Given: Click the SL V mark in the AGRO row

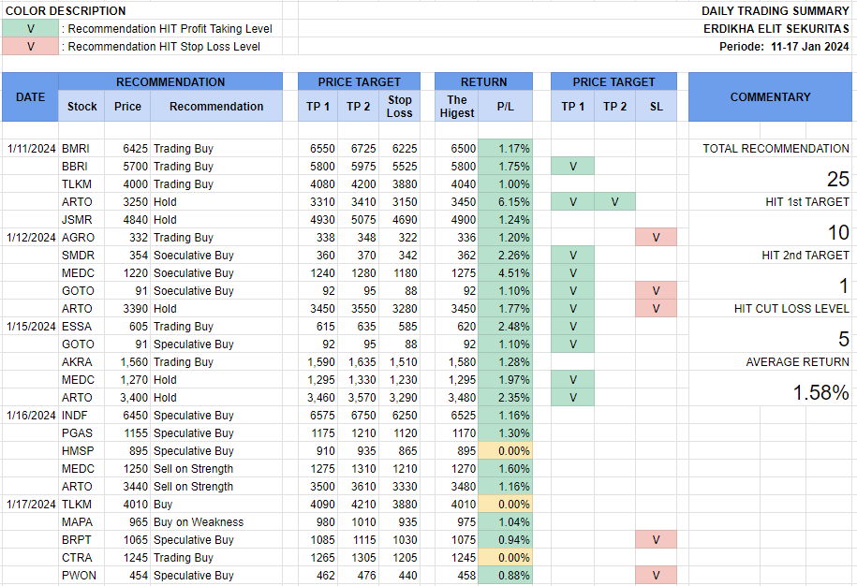Looking at the screenshot, I should click(656, 238).
